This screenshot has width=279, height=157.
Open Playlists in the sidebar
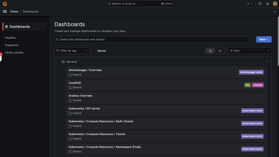(10, 38)
